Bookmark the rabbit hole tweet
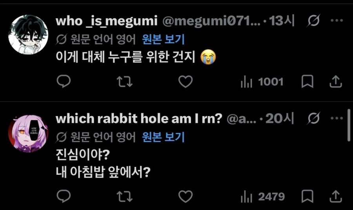 (307, 196)
